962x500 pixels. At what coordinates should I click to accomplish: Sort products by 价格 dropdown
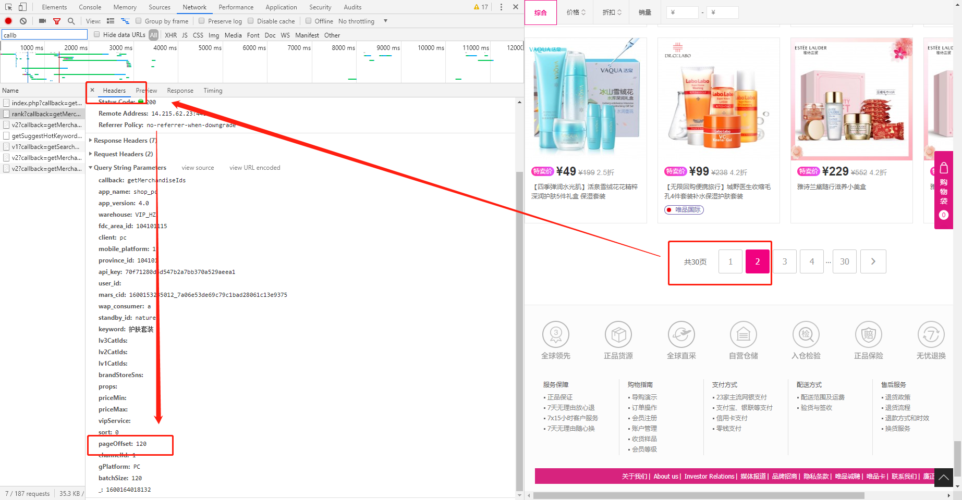tap(576, 12)
